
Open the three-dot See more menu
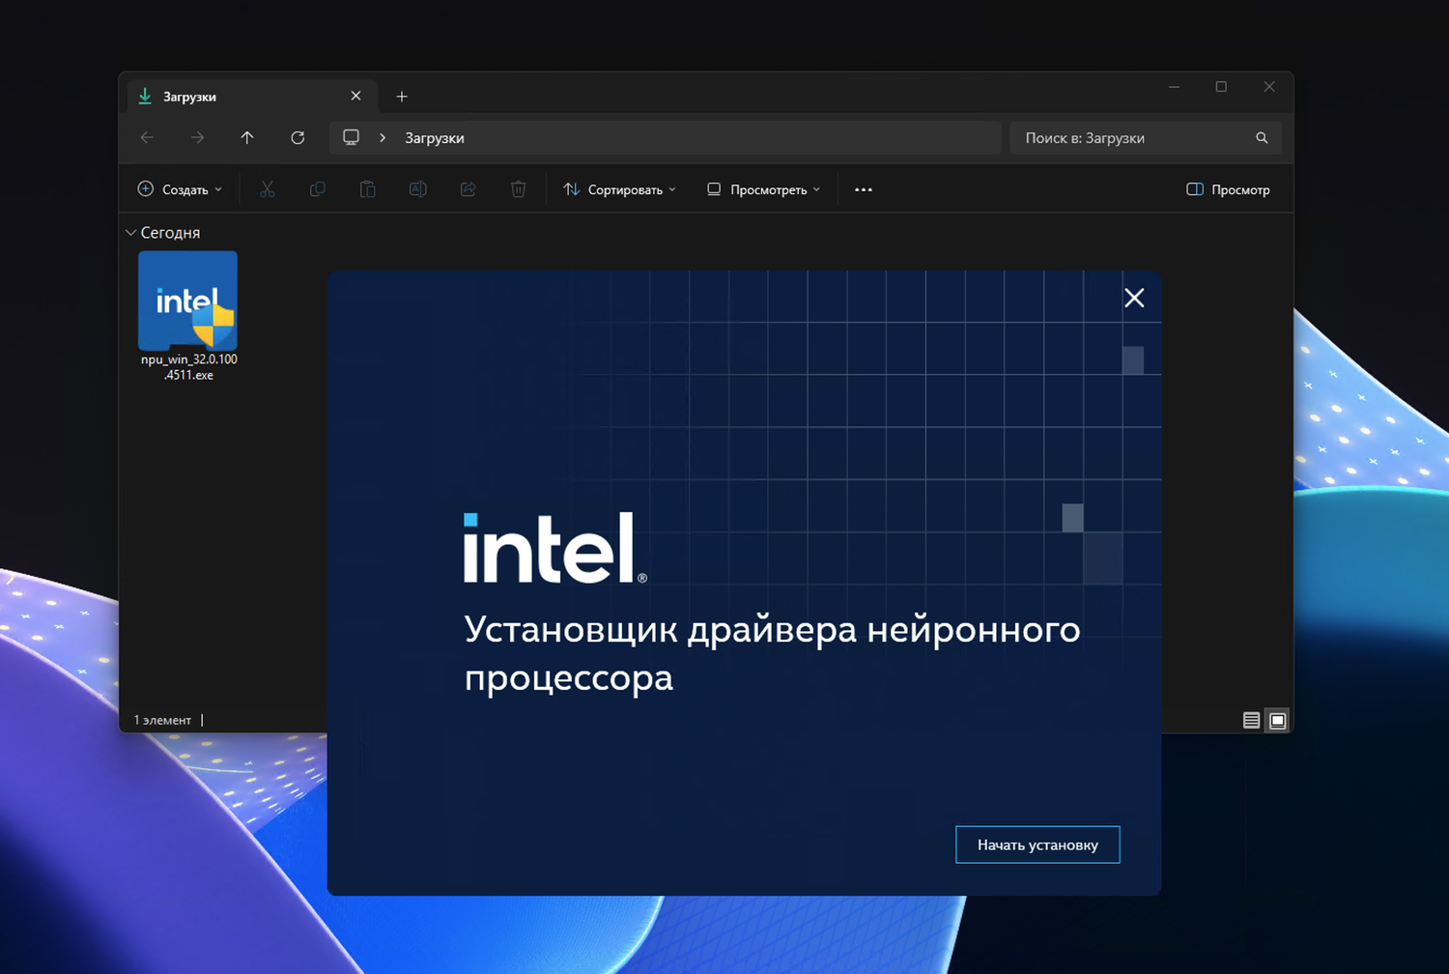pyautogui.click(x=863, y=189)
